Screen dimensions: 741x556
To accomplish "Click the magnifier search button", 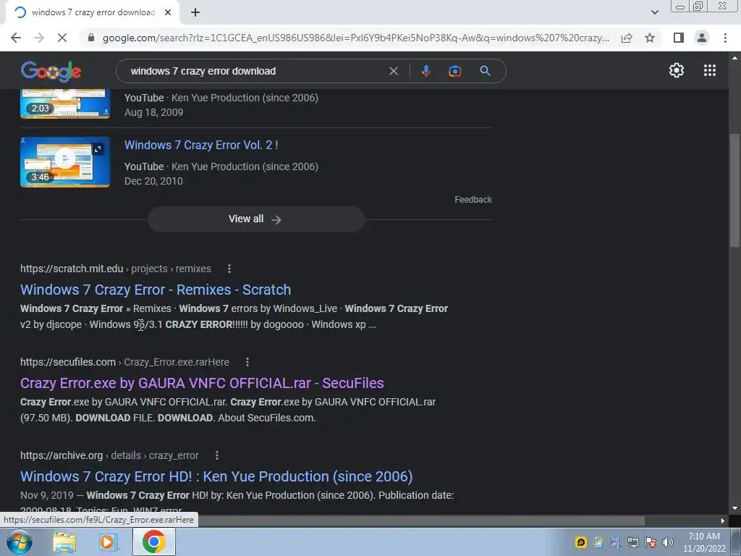I will point(485,71).
